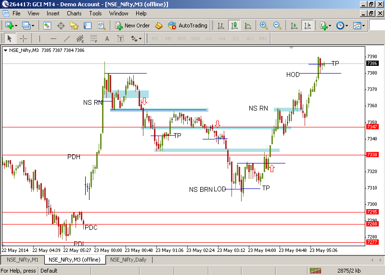The height and width of the screenshot is (275, 385).
Task: Select the M1 timeframe button
Action: pos(154,38)
